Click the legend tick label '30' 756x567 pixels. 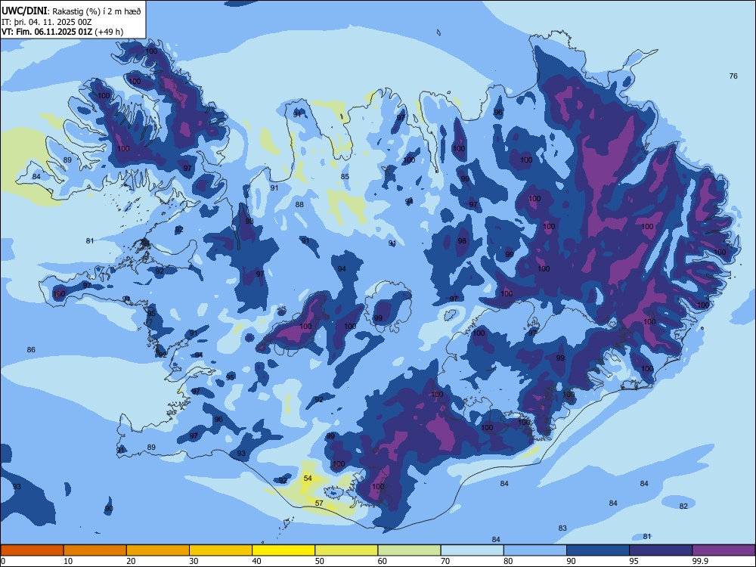[194, 561]
